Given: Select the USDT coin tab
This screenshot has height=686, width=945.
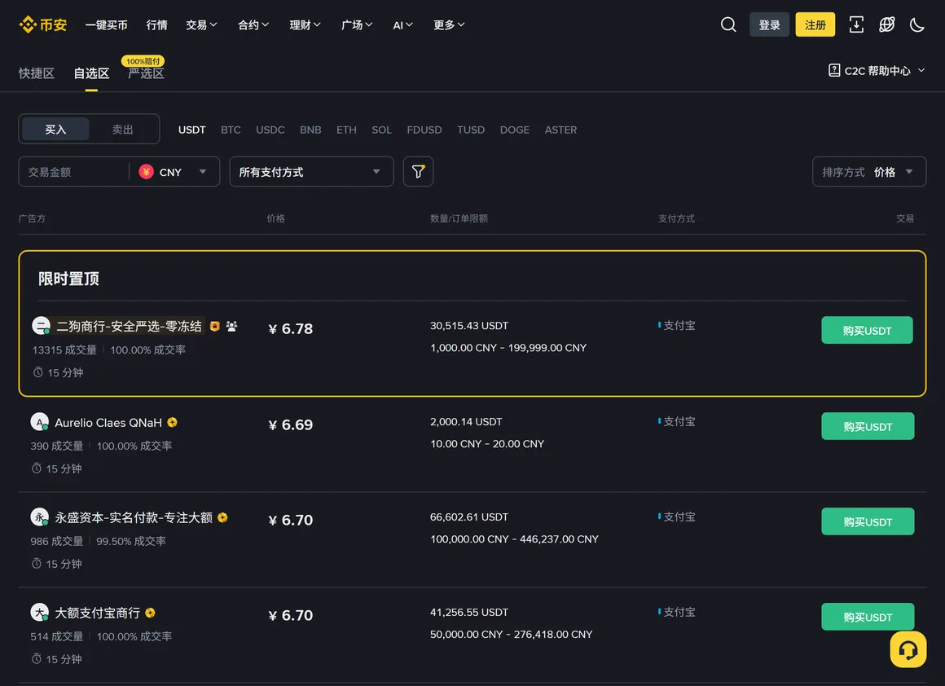Looking at the screenshot, I should (191, 130).
